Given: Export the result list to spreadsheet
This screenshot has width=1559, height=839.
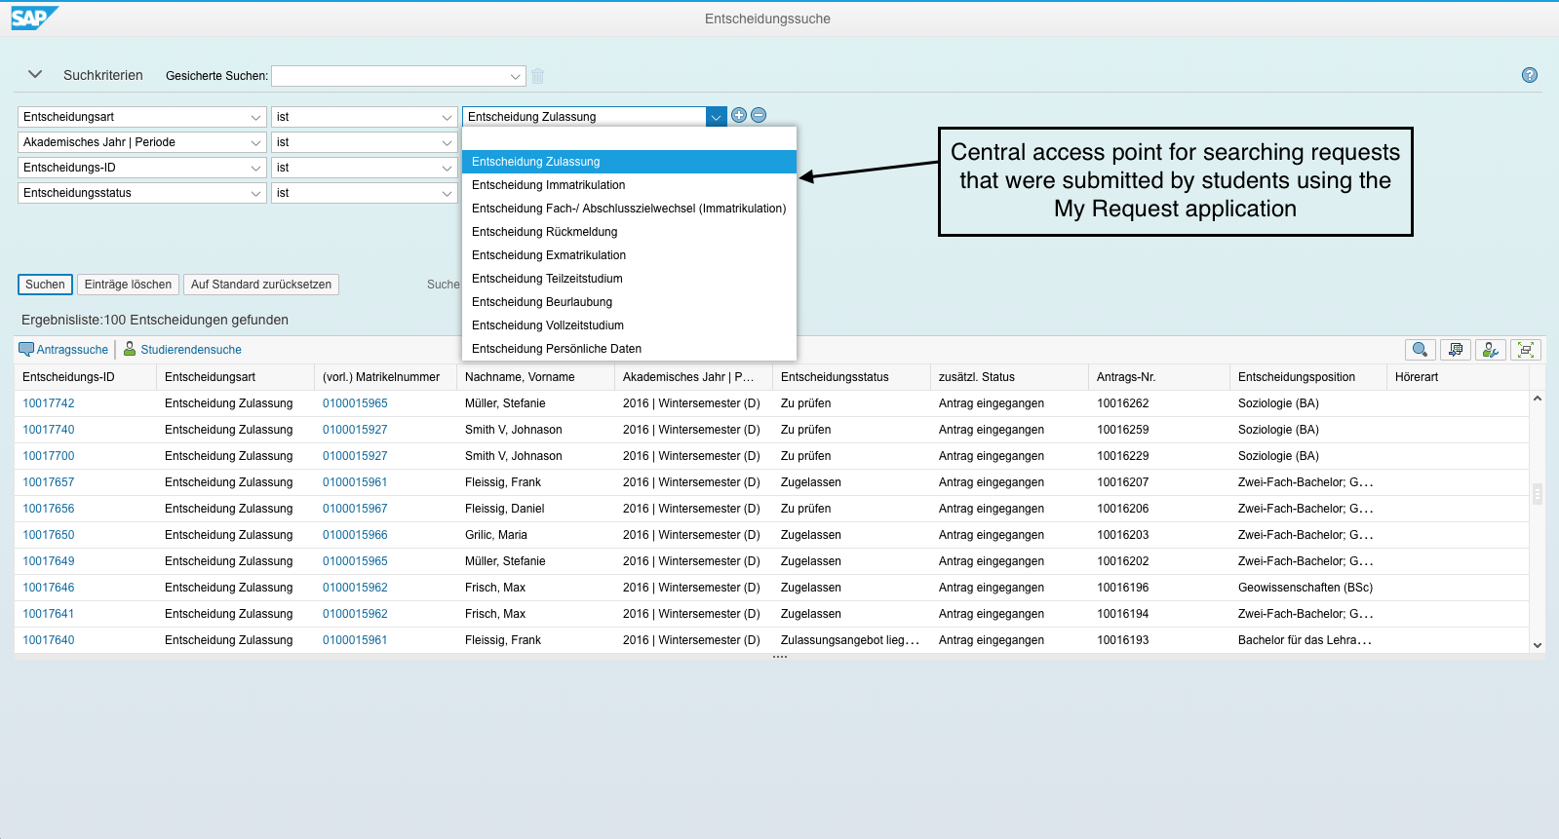Looking at the screenshot, I should 1456,350.
